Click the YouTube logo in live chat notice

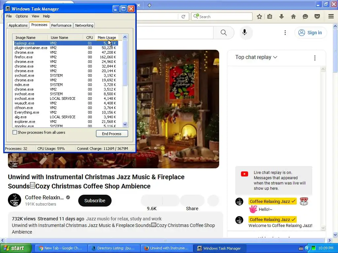[x=245, y=174]
